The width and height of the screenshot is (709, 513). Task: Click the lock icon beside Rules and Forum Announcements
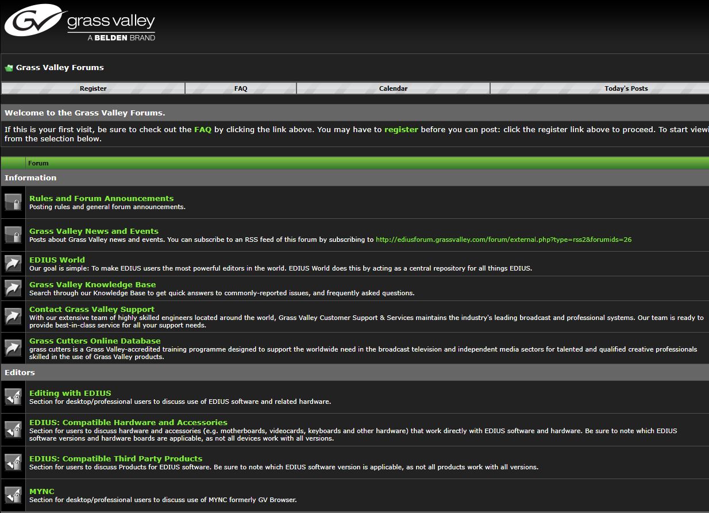(x=13, y=202)
